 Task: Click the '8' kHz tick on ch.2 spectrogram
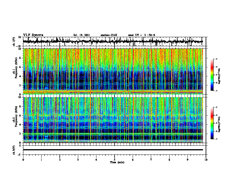(21, 106)
